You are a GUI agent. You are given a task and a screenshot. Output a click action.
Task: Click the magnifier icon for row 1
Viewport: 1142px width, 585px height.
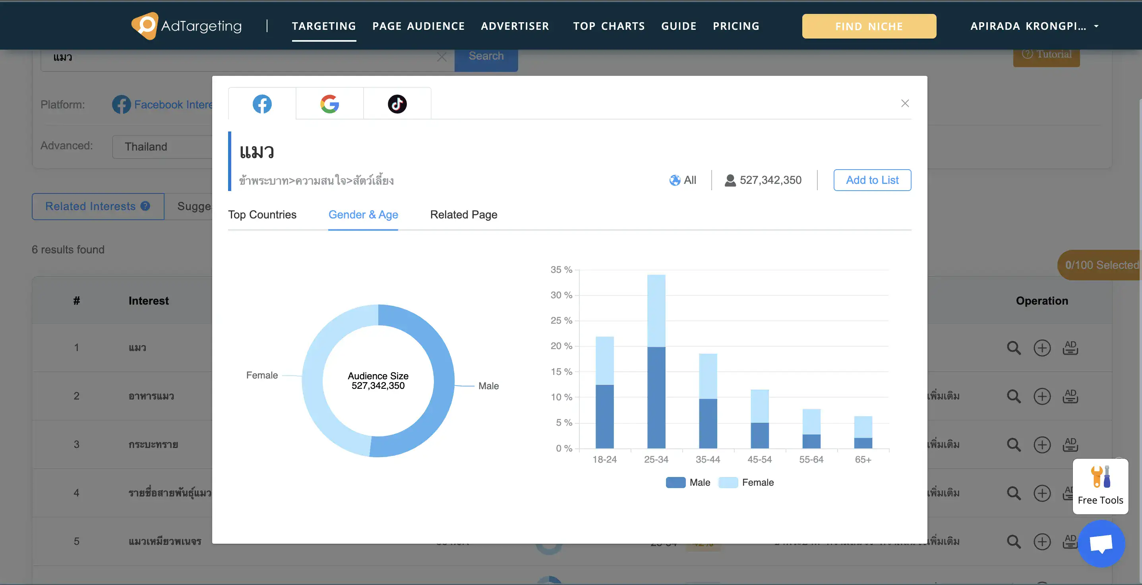click(1013, 348)
